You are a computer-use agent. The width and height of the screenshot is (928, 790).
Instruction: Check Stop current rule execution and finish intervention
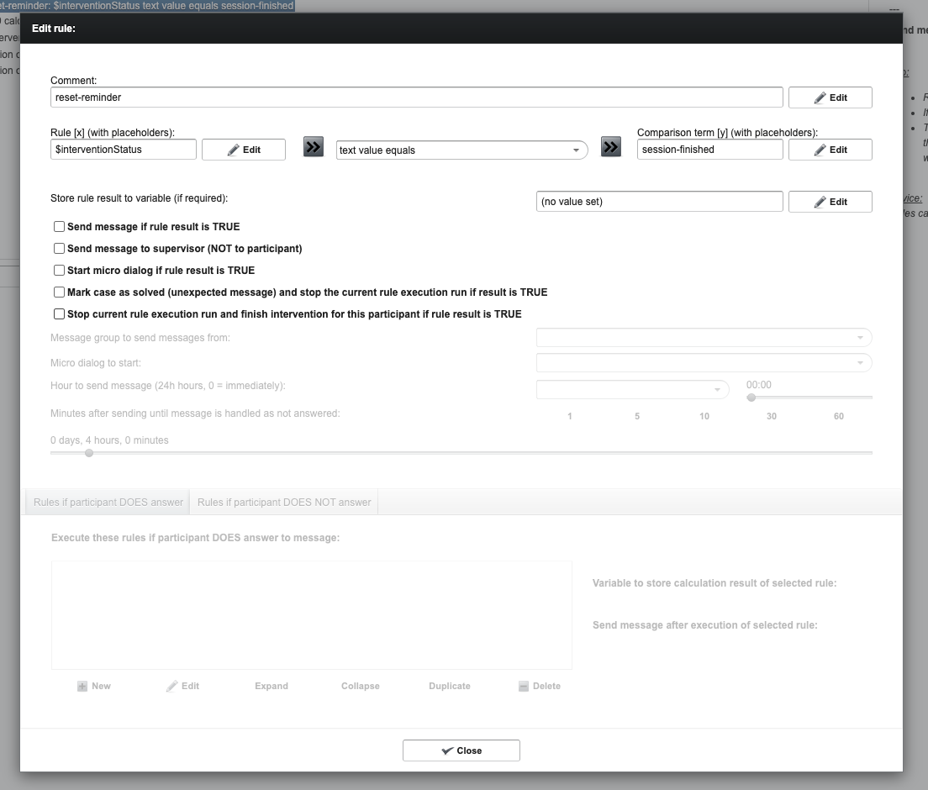(x=60, y=314)
